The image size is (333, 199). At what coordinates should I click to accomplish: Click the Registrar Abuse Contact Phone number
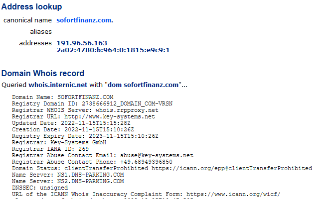[x=146, y=162]
